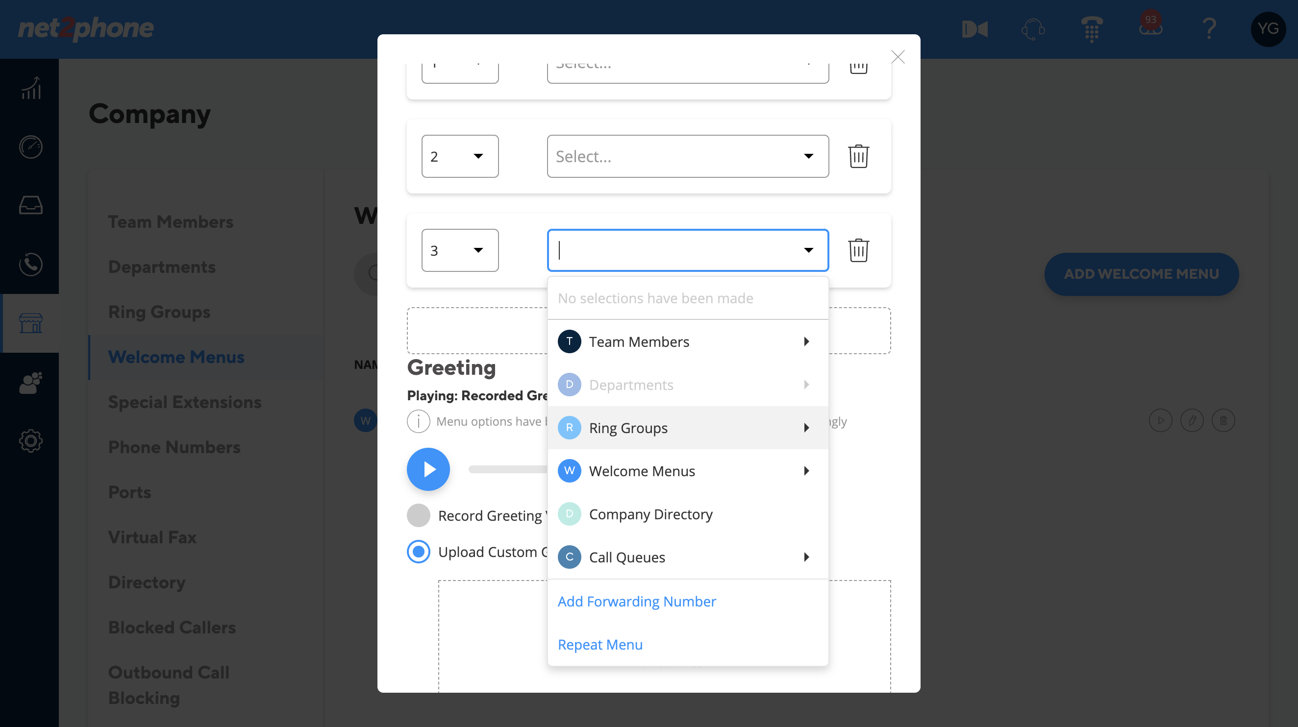Expand Team Members submenu
1298x727 pixels.
click(x=688, y=341)
